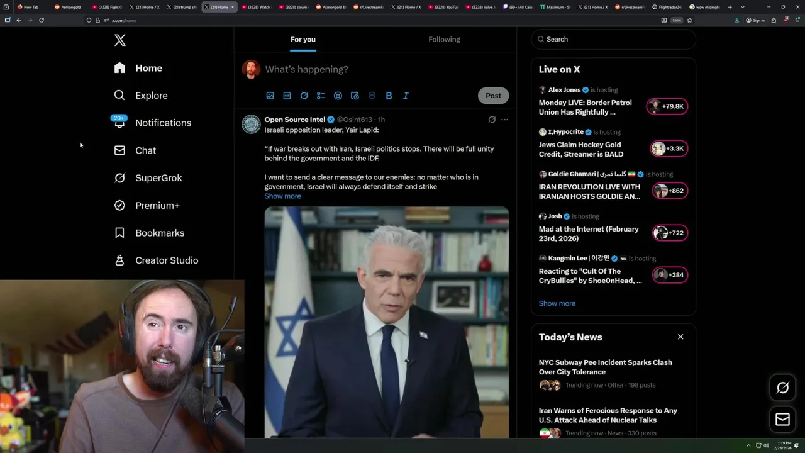Open Kangmin Lee's reacting live stream
Viewport: 805px width, 453px height.
[591, 276]
